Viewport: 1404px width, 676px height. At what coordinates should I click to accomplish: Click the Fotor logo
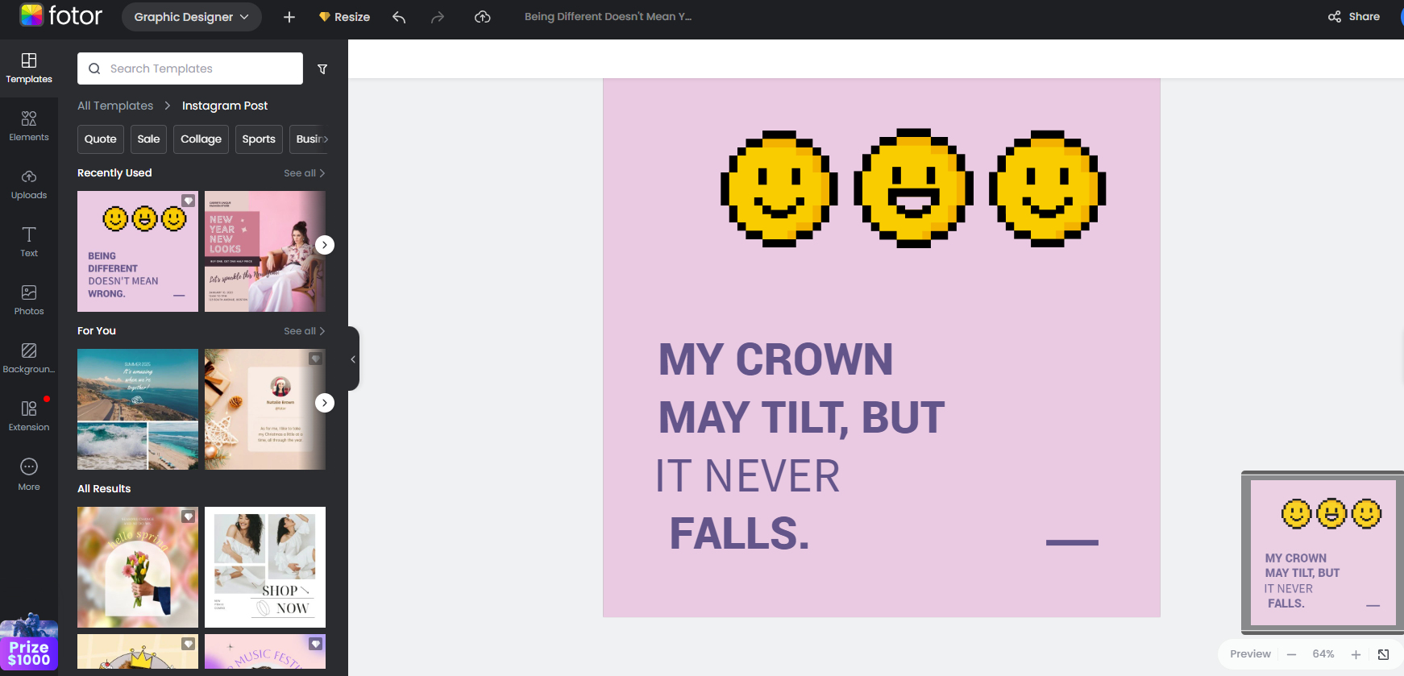click(x=61, y=15)
